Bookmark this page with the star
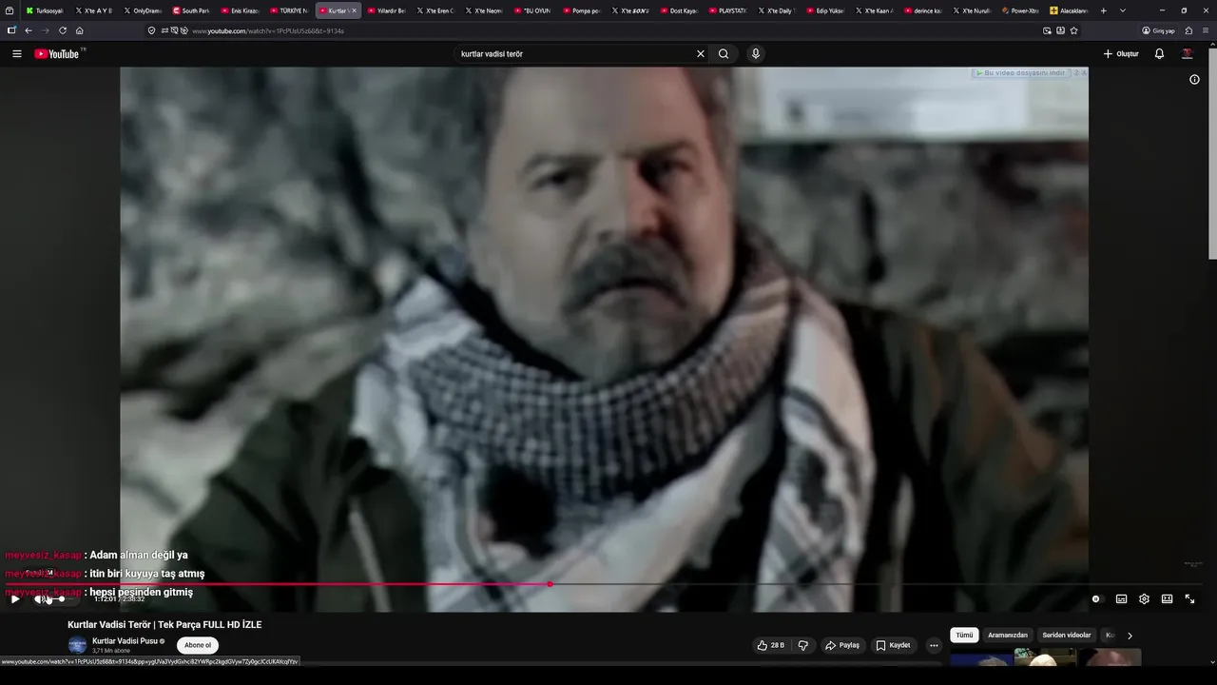The width and height of the screenshot is (1217, 685). click(x=1074, y=30)
